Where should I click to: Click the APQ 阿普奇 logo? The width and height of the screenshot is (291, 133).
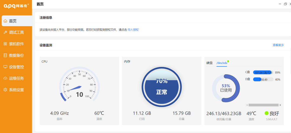(16, 6)
